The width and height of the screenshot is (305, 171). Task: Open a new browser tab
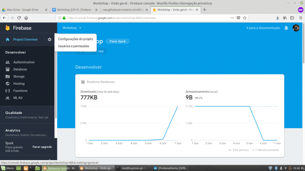[x=205, y=10]
